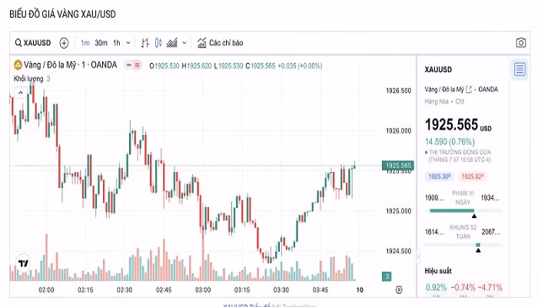Viewport: 538px width, 307px height.
Task: Take a chart snapshot with camera icon
Action: [x=520, y=43]
